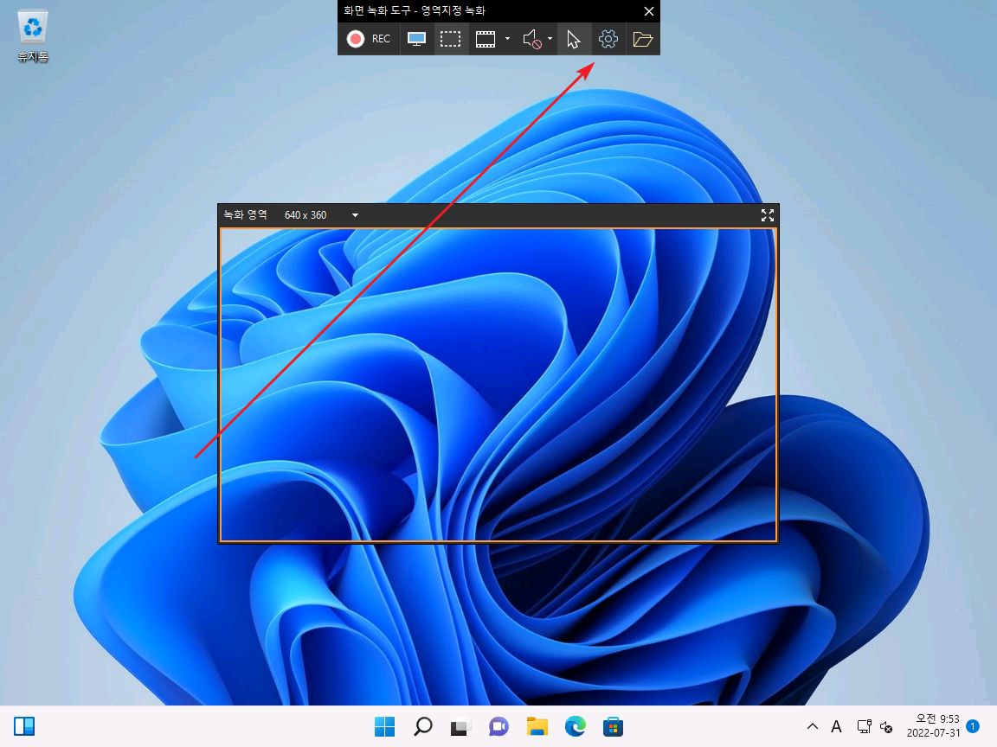Open dropdown arrow next to filmstrip icon
Screen dimensions: 997x747
[507, 39]
